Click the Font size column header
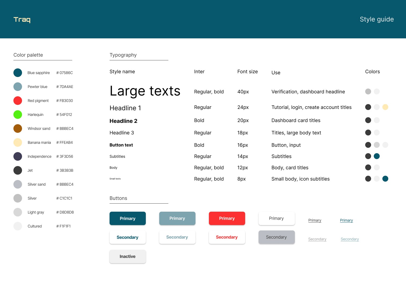Screen dimensions: 406x290 [x=248, y=72]
